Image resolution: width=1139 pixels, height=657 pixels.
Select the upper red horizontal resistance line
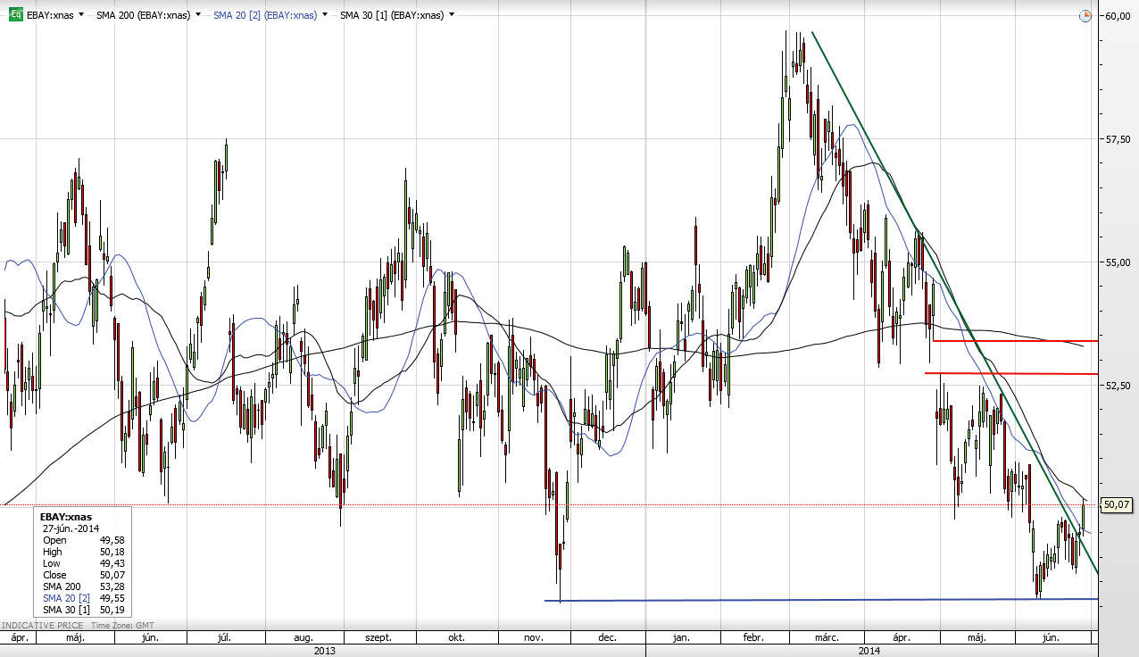1015,340
